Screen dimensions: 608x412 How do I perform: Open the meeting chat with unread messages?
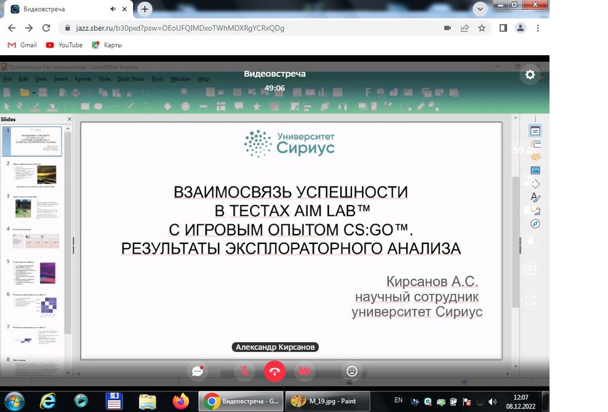[x=198, y=372]
